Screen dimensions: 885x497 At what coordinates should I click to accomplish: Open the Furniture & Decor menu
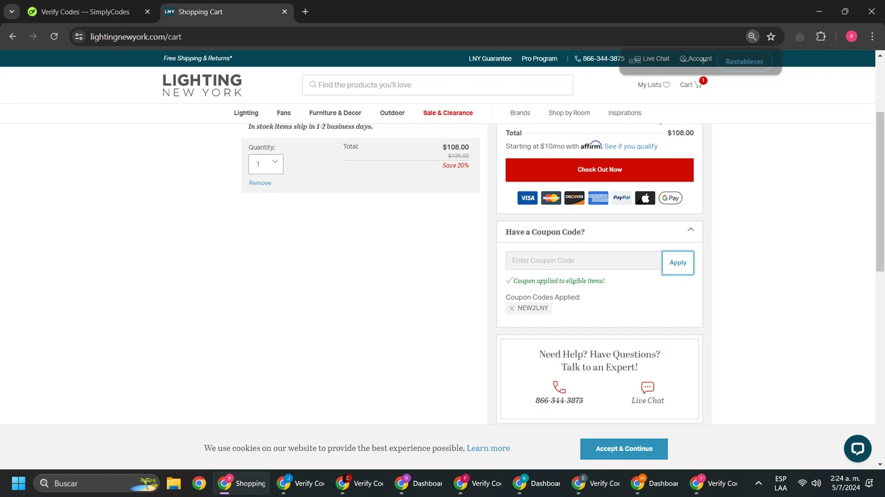coord(335,113)
